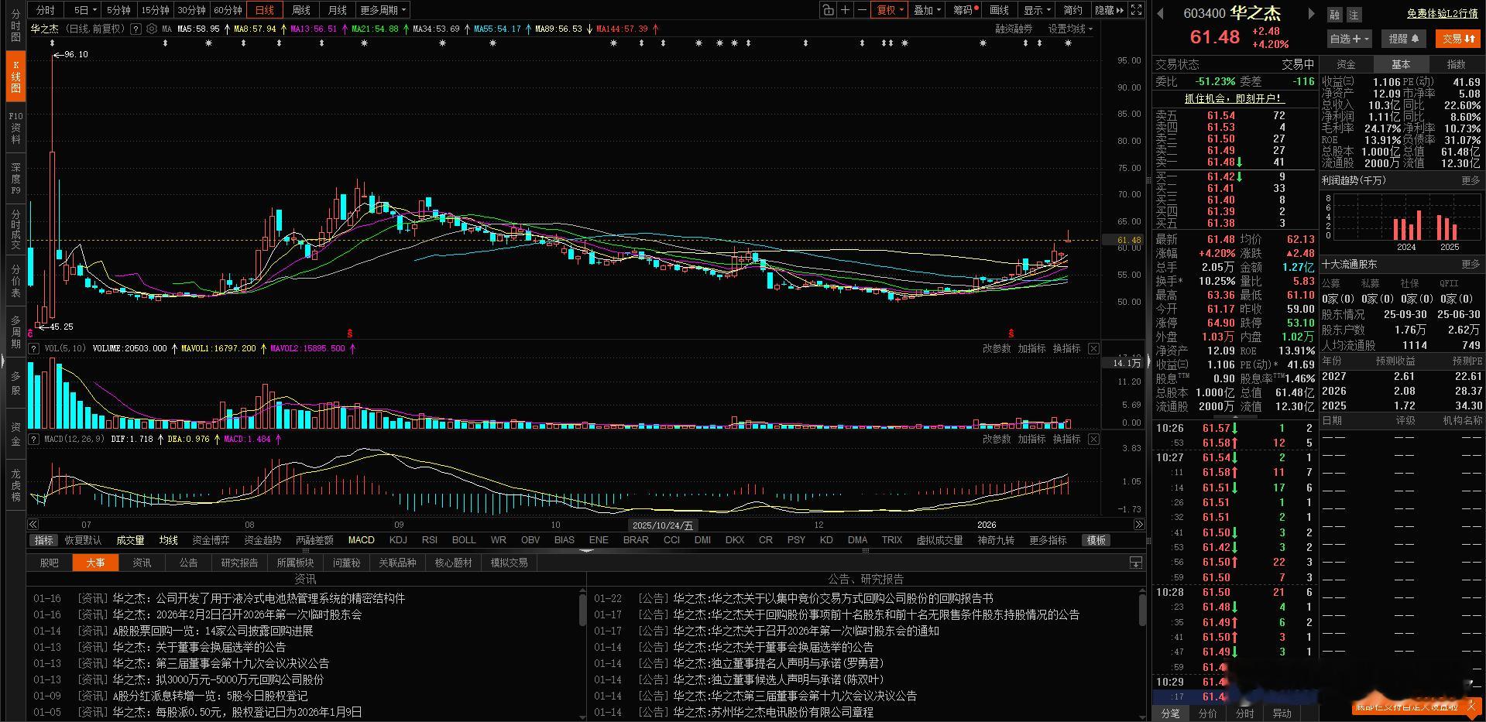This screenshot has width=1486, height=722.
Task: Select the 资金 tab in the right panel
Action: click(x=1346, y=64)
